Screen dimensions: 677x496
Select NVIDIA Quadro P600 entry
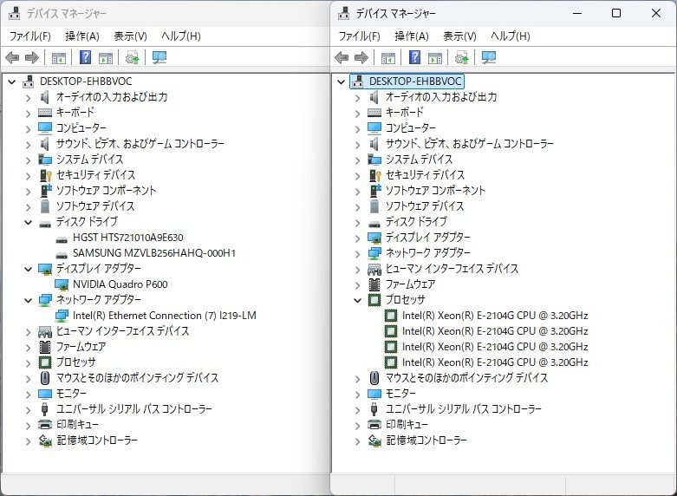coord(120,284)
